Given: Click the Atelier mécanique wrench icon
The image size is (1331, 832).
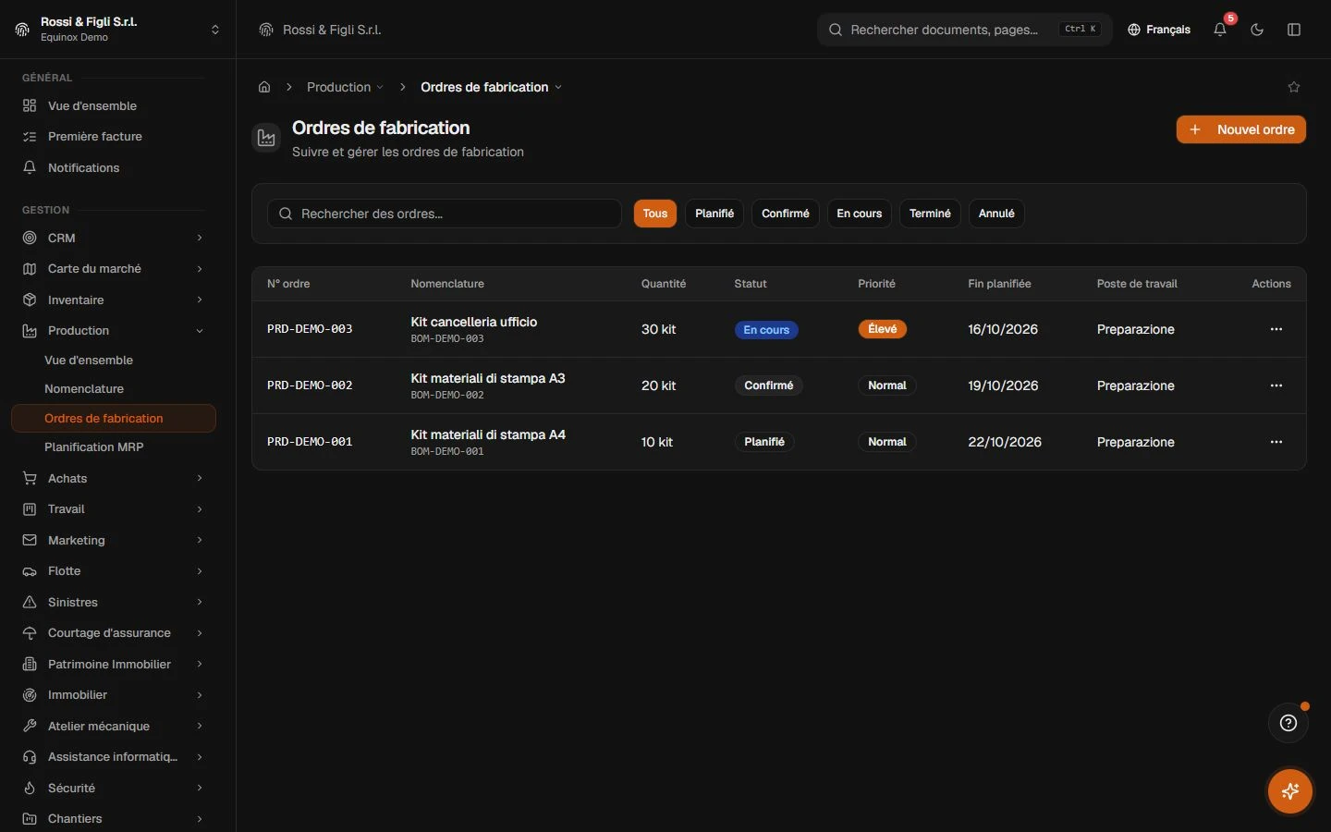Looking at the screenshot, I should coord(30,726).
